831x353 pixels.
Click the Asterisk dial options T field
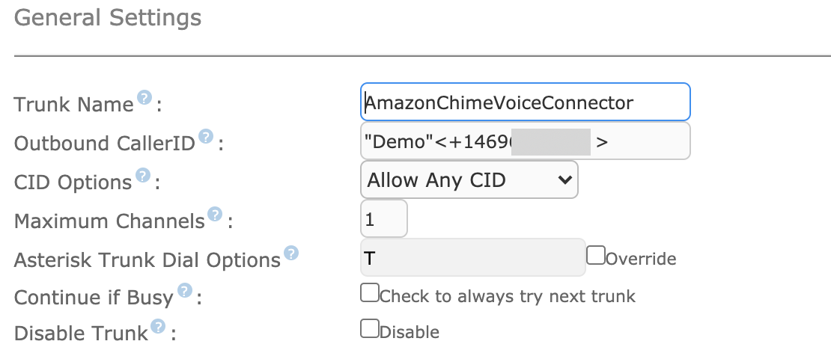472,257
